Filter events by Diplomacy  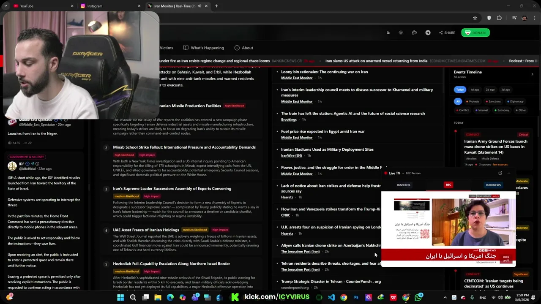click(515, 101)
